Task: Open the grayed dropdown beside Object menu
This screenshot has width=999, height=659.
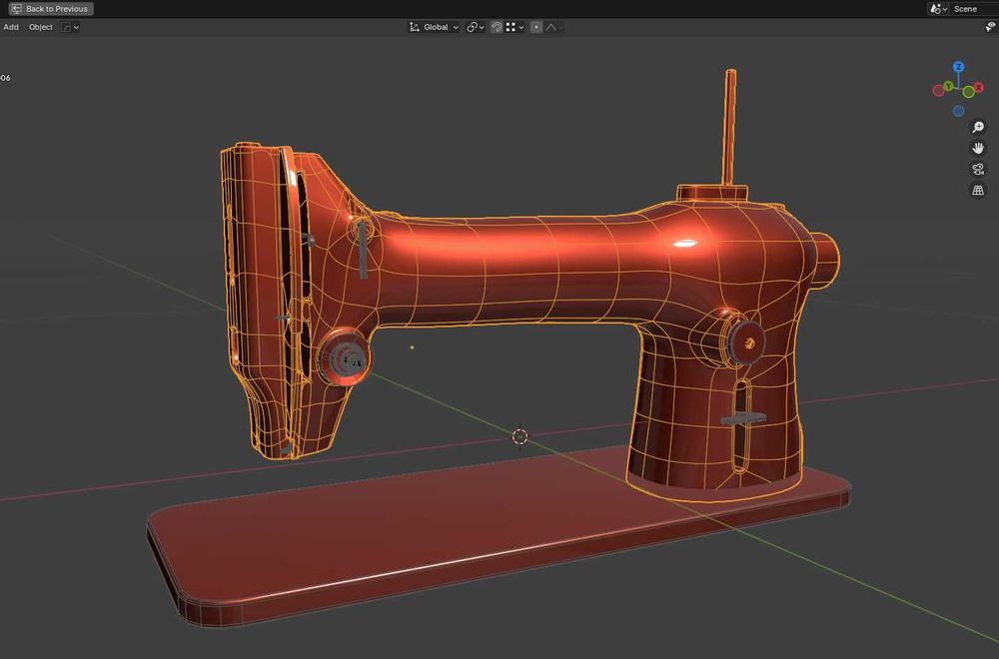Action: click(x=70, y=27)
